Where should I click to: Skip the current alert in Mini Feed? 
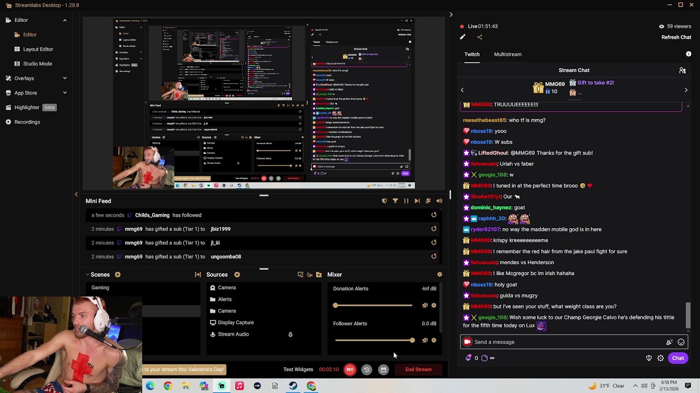click(x=417, y=201)
